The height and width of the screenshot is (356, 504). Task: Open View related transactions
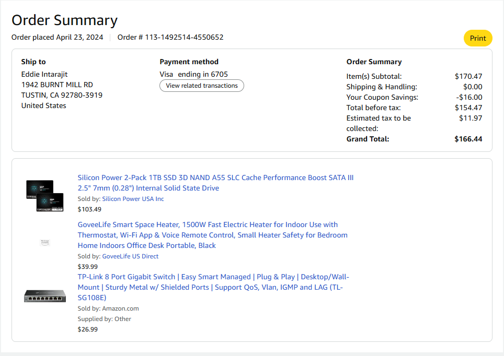[202, 86]
